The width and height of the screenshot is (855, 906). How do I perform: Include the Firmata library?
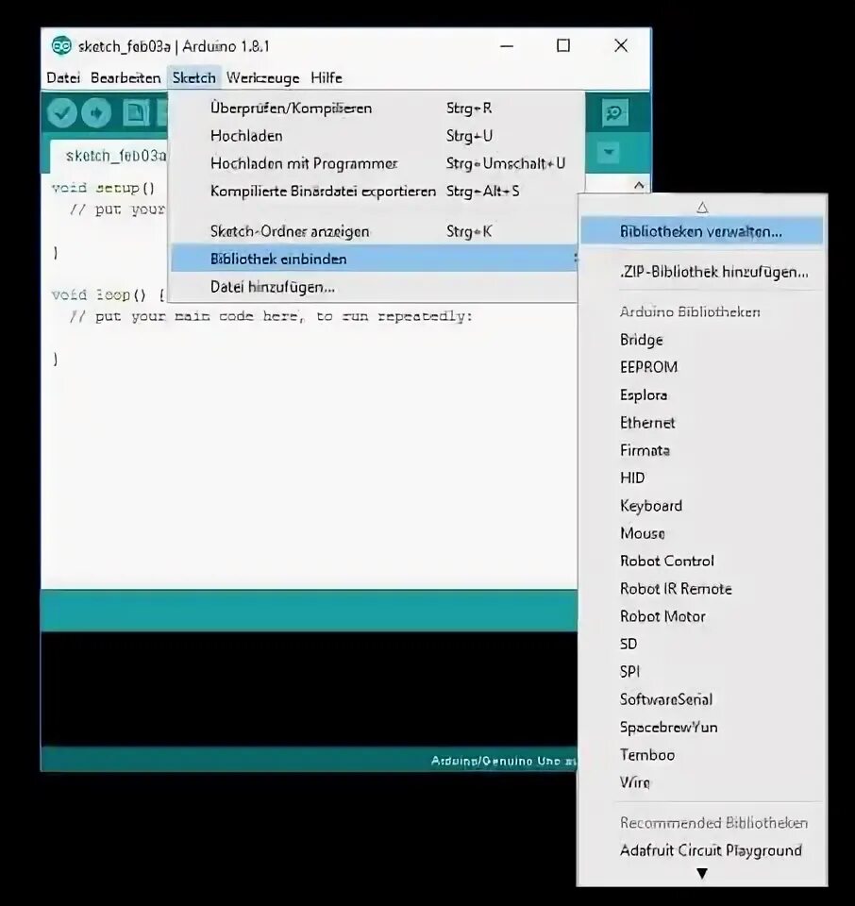[701, 450]
